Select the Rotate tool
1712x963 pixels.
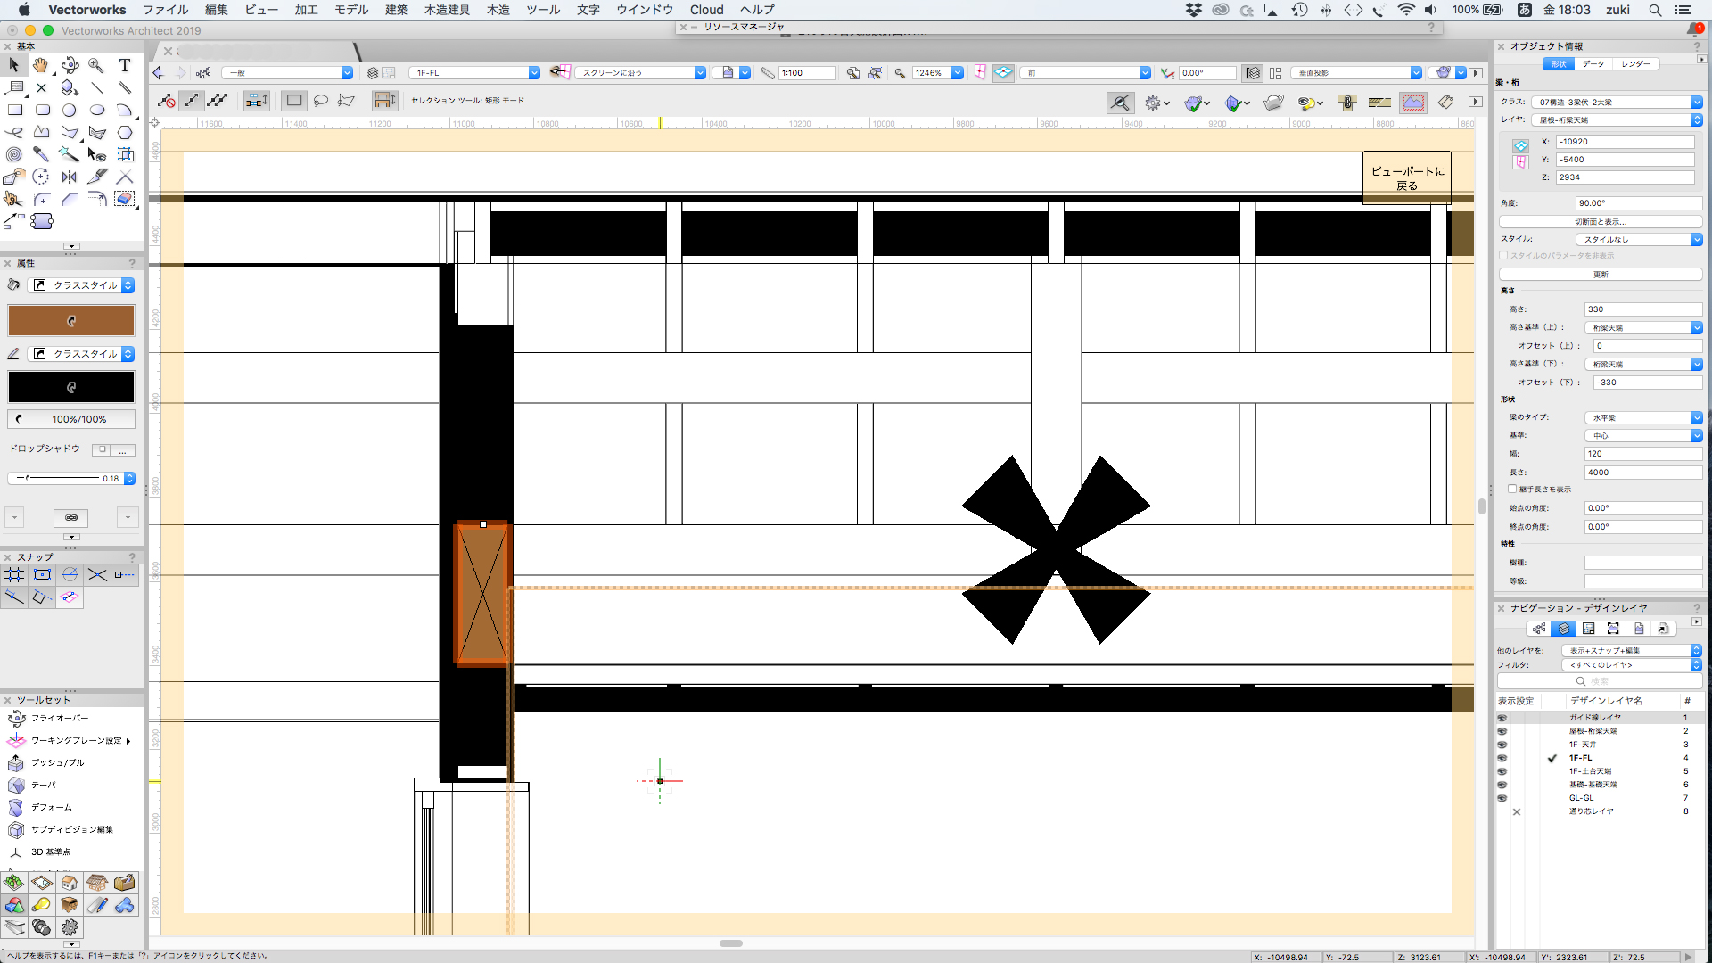point(41,177)
